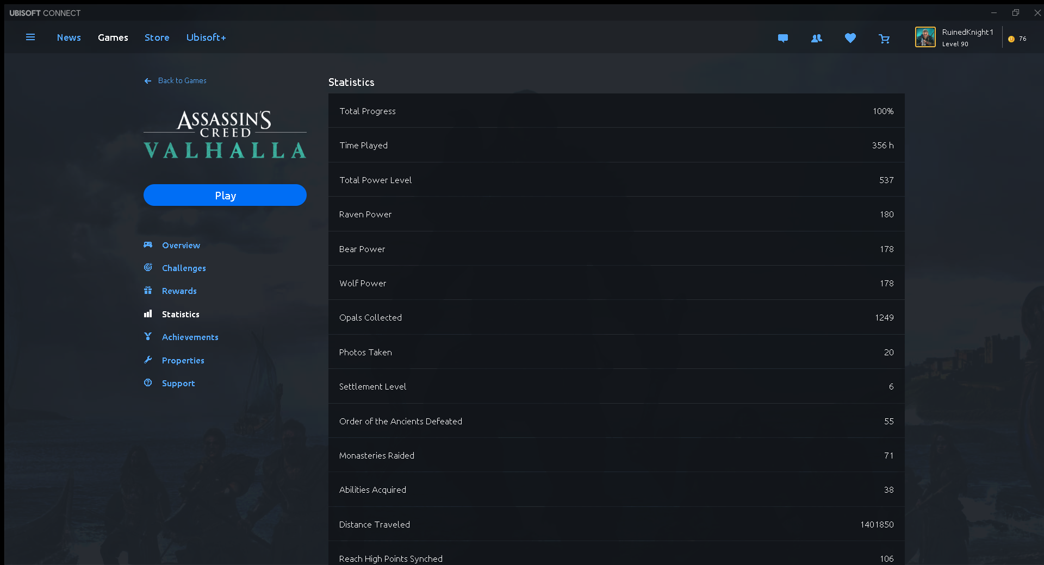Restore down the Ubisoft Connect window
The width and height of the screenshot is (1044, 565).
1016,12
